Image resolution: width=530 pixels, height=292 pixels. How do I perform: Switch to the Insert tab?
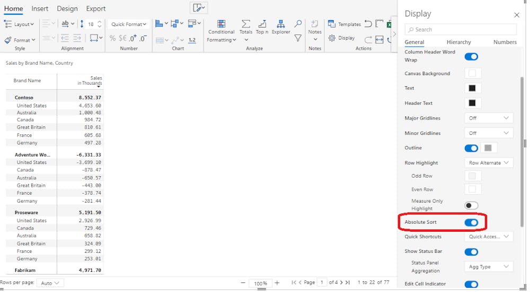[x=40, y=8]
